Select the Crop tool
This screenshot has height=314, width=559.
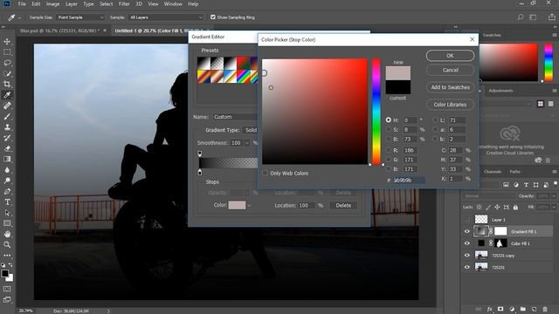coord(7,85)
